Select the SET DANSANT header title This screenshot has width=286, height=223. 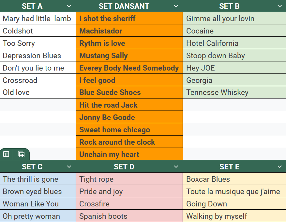click(x=124, y=6)
